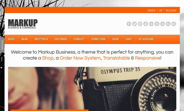Choose Order Now in the navigation
Image resolution: width=184 pixels, height=111 pixels.
(x=98, y=39)
